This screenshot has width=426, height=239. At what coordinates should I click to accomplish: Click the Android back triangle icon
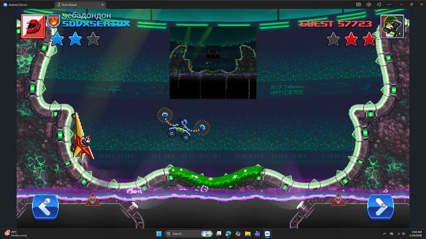[x=379, y=5]
